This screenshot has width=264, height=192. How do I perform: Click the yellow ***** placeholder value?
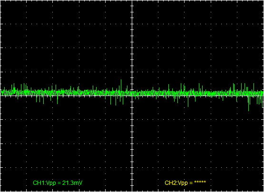click(x=200, y=182)
